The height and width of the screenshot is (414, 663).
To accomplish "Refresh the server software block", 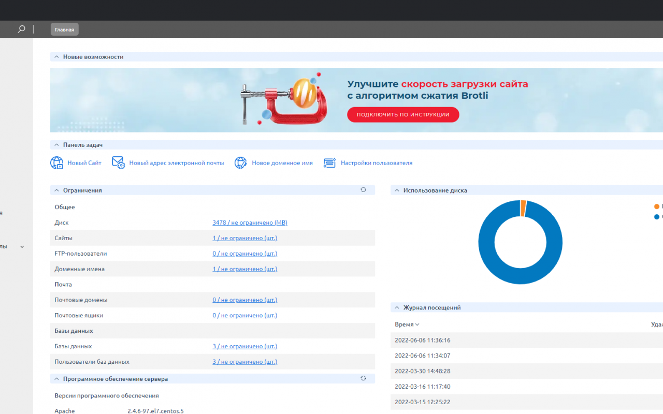I will (363, 378).
